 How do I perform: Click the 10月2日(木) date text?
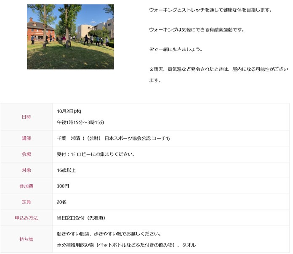click(x=69, y=111)
